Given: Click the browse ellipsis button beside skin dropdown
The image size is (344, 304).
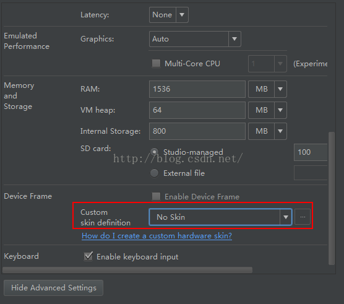Looking at the screenshot, I should click(303, 217).
